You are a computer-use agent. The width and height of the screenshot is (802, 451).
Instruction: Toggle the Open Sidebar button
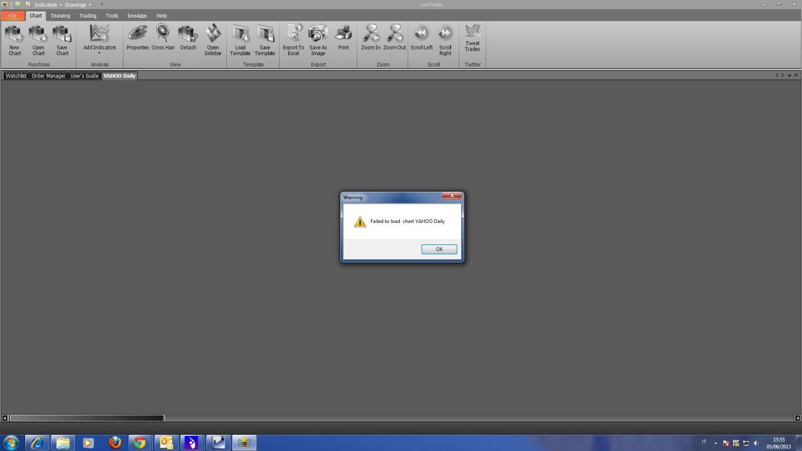(213, 40)
